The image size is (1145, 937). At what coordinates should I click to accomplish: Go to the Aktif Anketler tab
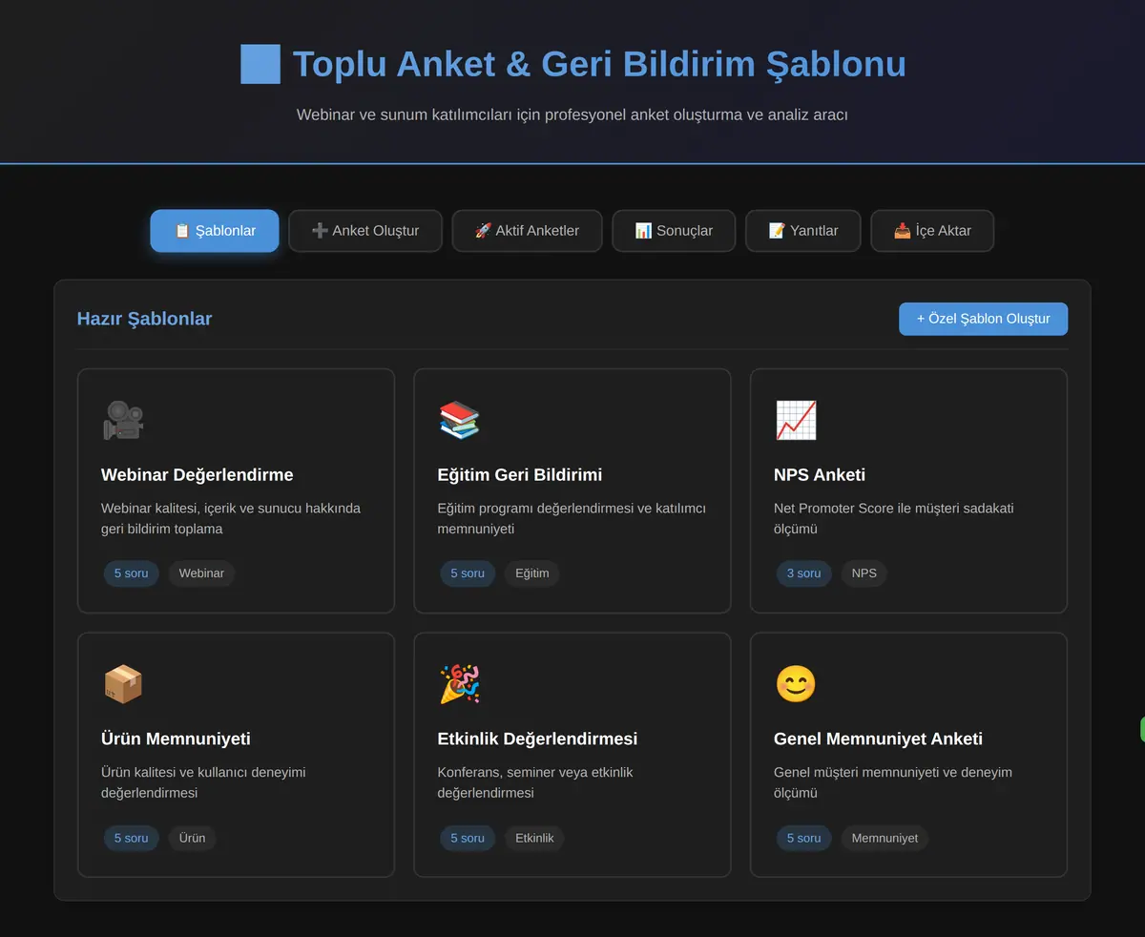click(x=527, y=231)
